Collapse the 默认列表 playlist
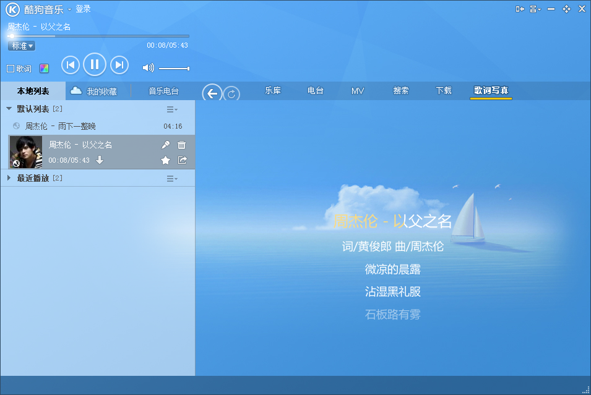 coord(9,108)
